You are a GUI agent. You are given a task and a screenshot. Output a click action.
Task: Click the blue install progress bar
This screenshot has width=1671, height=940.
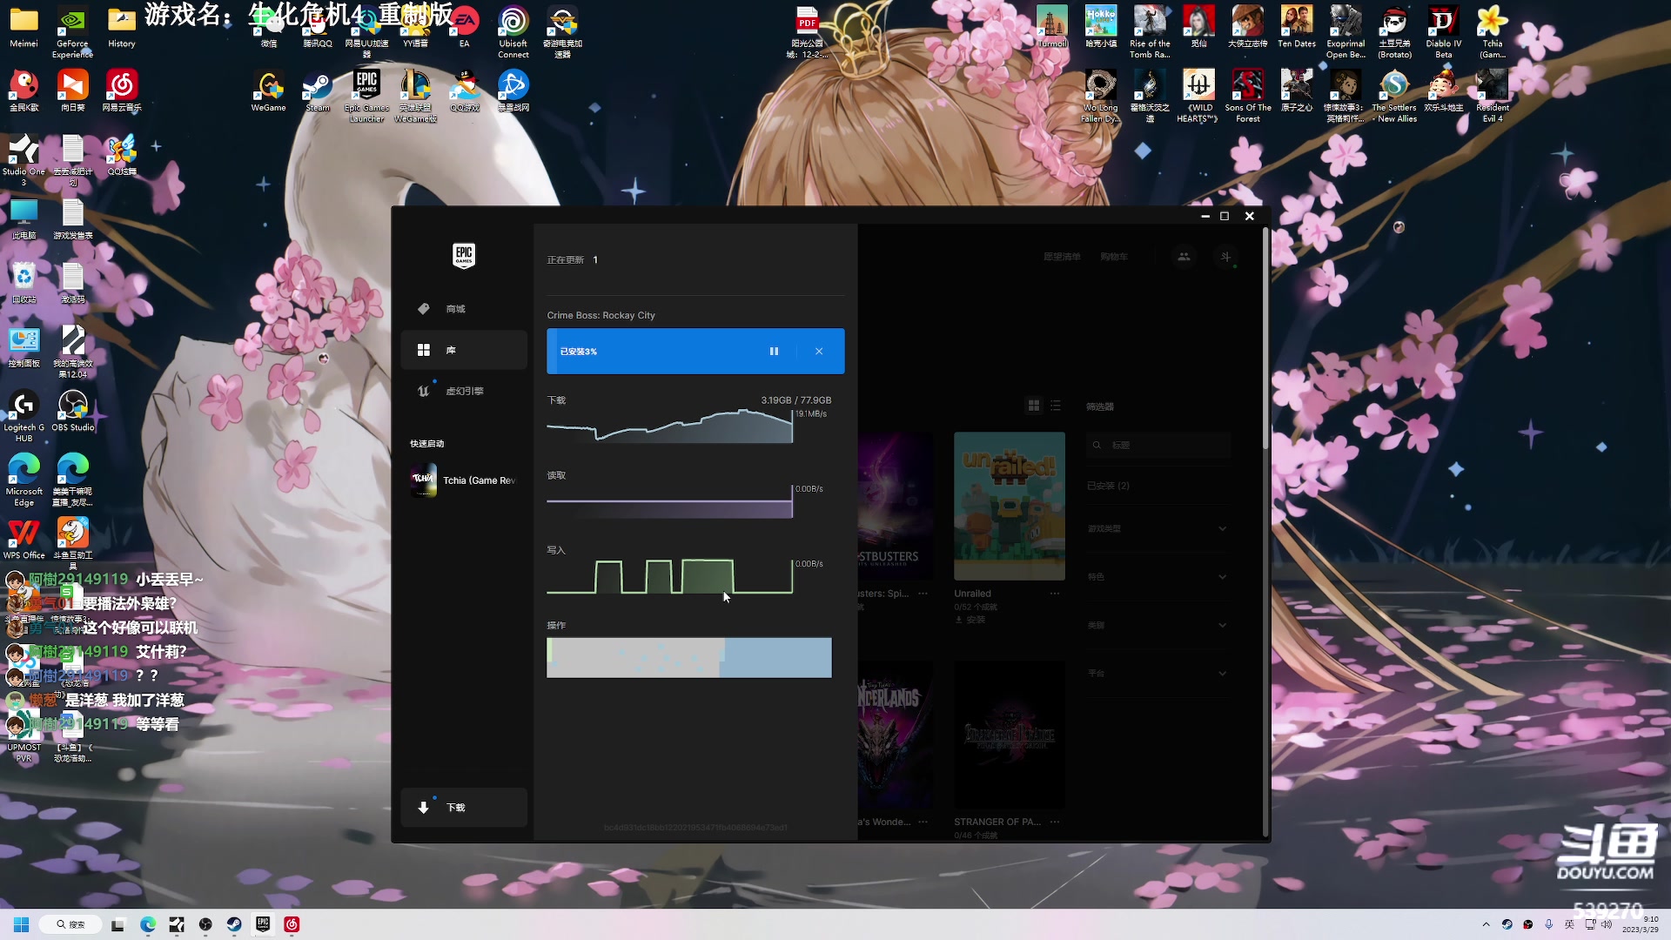(x=695, y=352)
